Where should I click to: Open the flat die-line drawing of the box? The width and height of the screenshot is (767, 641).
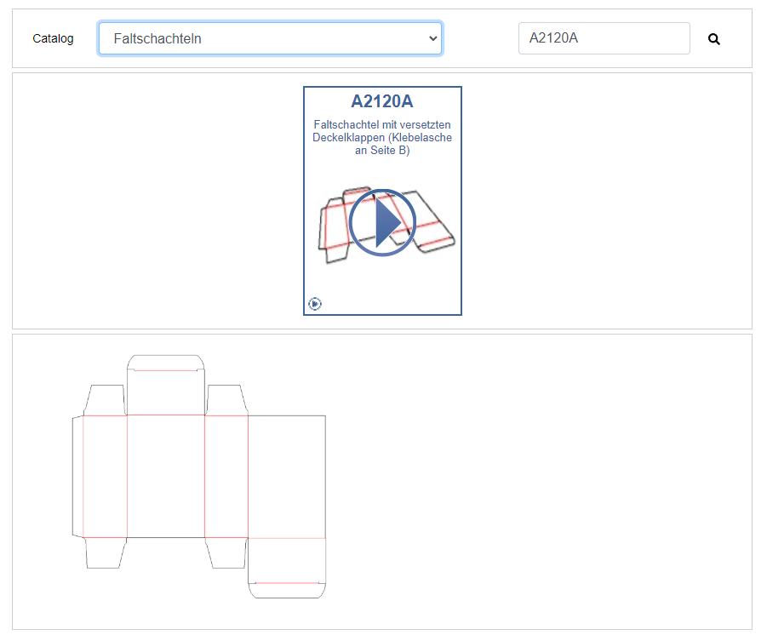[x=199, y=477]
